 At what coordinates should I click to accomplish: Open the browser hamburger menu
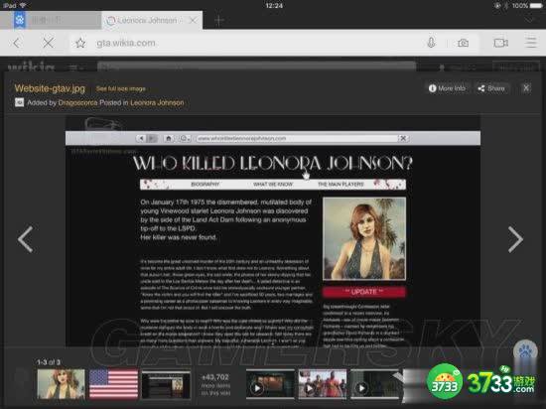click(531, 43)
